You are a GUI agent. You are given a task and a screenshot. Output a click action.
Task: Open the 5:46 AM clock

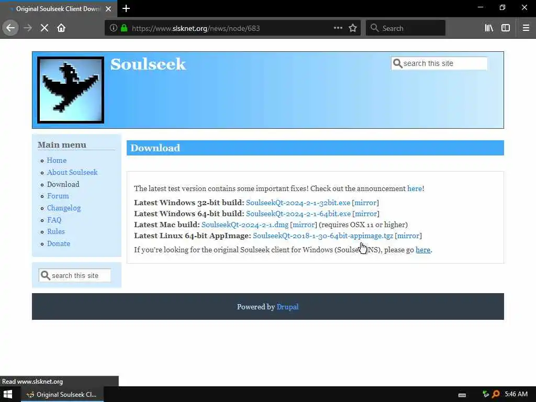tap(516, 394)
